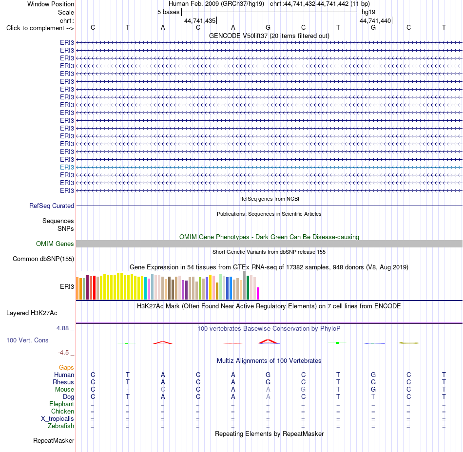
Task: Click the 4.88 PhyloP upper scale value
Action: pos(62,328)
